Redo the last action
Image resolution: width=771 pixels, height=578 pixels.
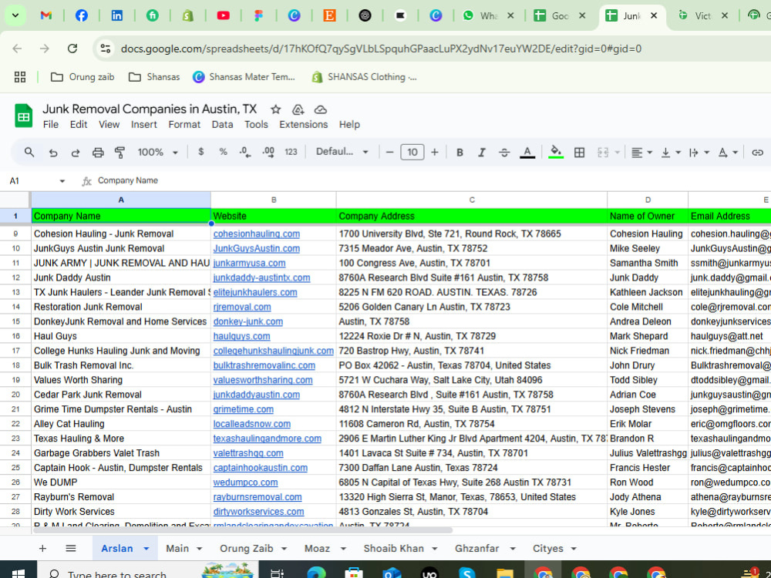coord(76,153)
